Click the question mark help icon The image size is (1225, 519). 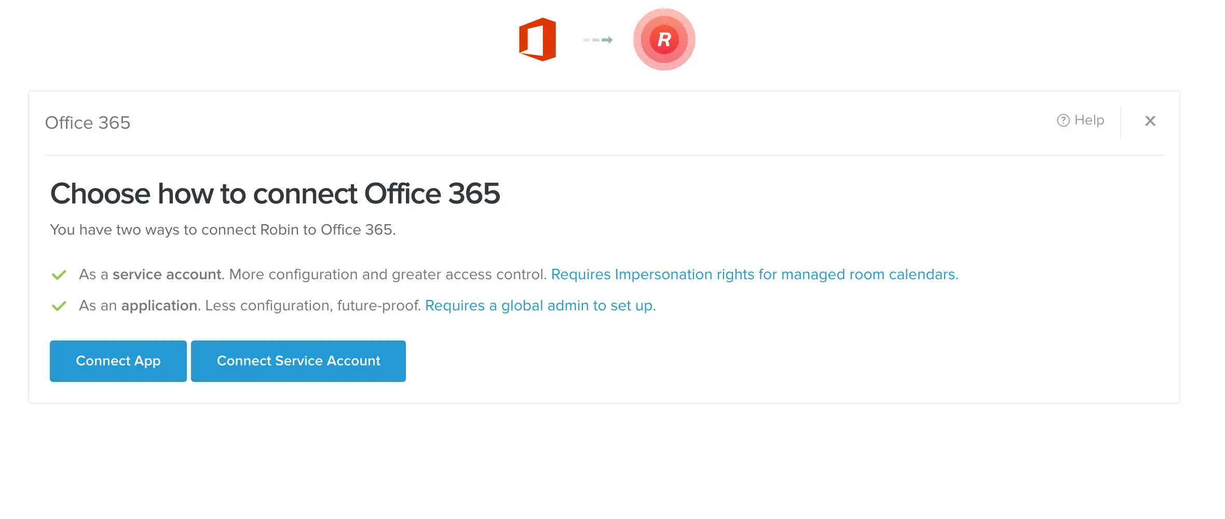tap(1063, 120)
